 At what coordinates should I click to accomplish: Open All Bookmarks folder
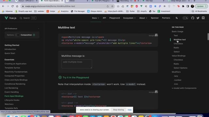click(199, 11)
